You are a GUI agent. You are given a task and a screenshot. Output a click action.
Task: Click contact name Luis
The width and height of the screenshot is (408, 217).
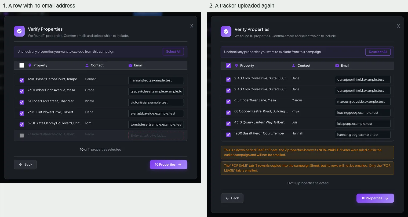point(294,122)
